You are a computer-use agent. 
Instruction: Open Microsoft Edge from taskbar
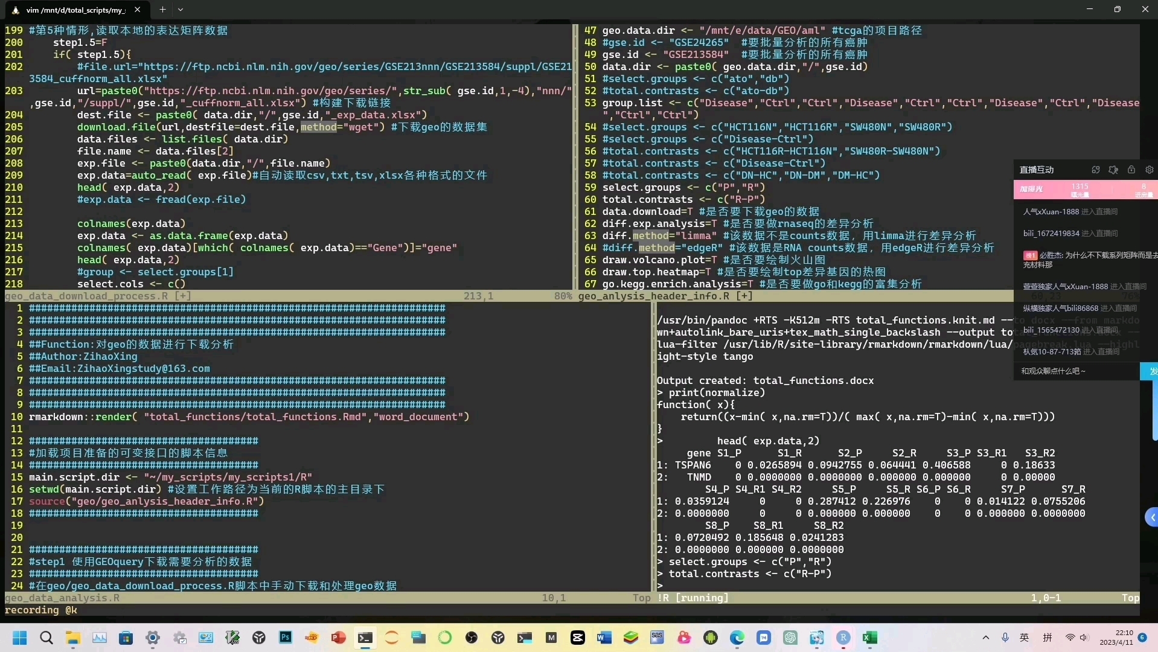tap(737, 638)
